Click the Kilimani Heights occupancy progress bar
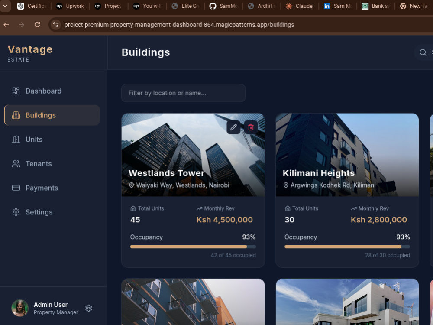 [347, 247]
